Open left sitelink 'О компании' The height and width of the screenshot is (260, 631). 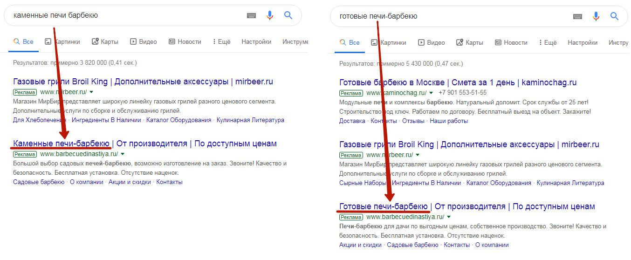87,182
